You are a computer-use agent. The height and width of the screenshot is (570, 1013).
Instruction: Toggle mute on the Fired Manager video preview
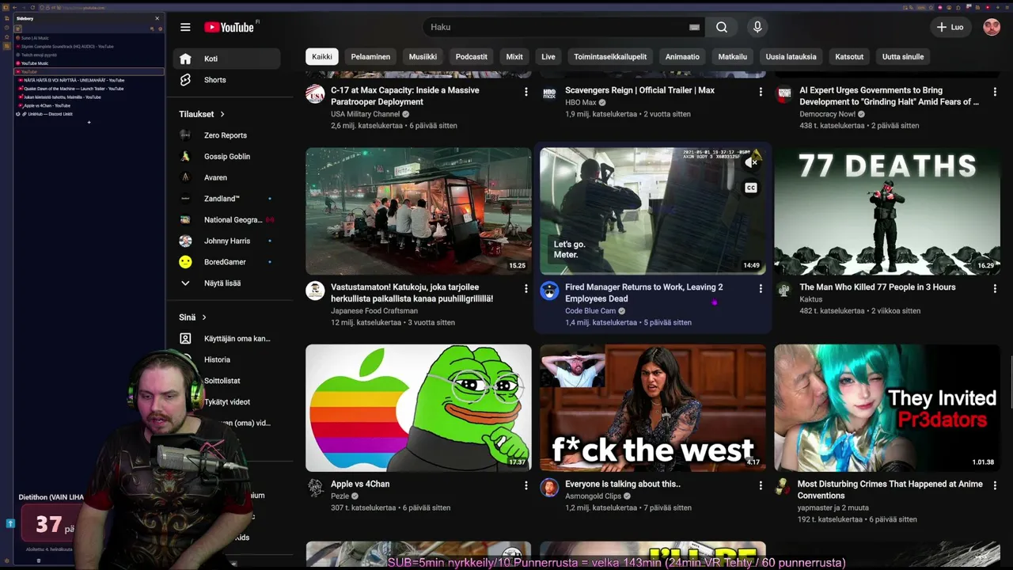pyautogui.click(x=752, y=162)
